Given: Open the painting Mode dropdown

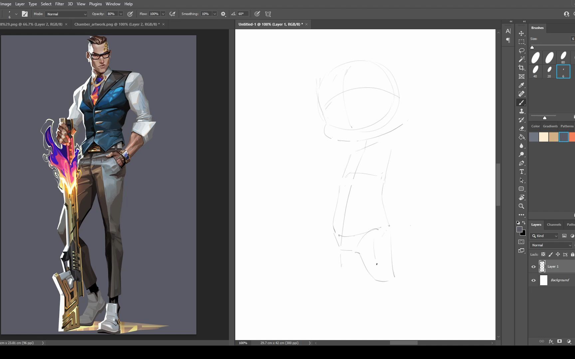Looking at the screenshot, I should pyautogui.click(x=66, y=14).
